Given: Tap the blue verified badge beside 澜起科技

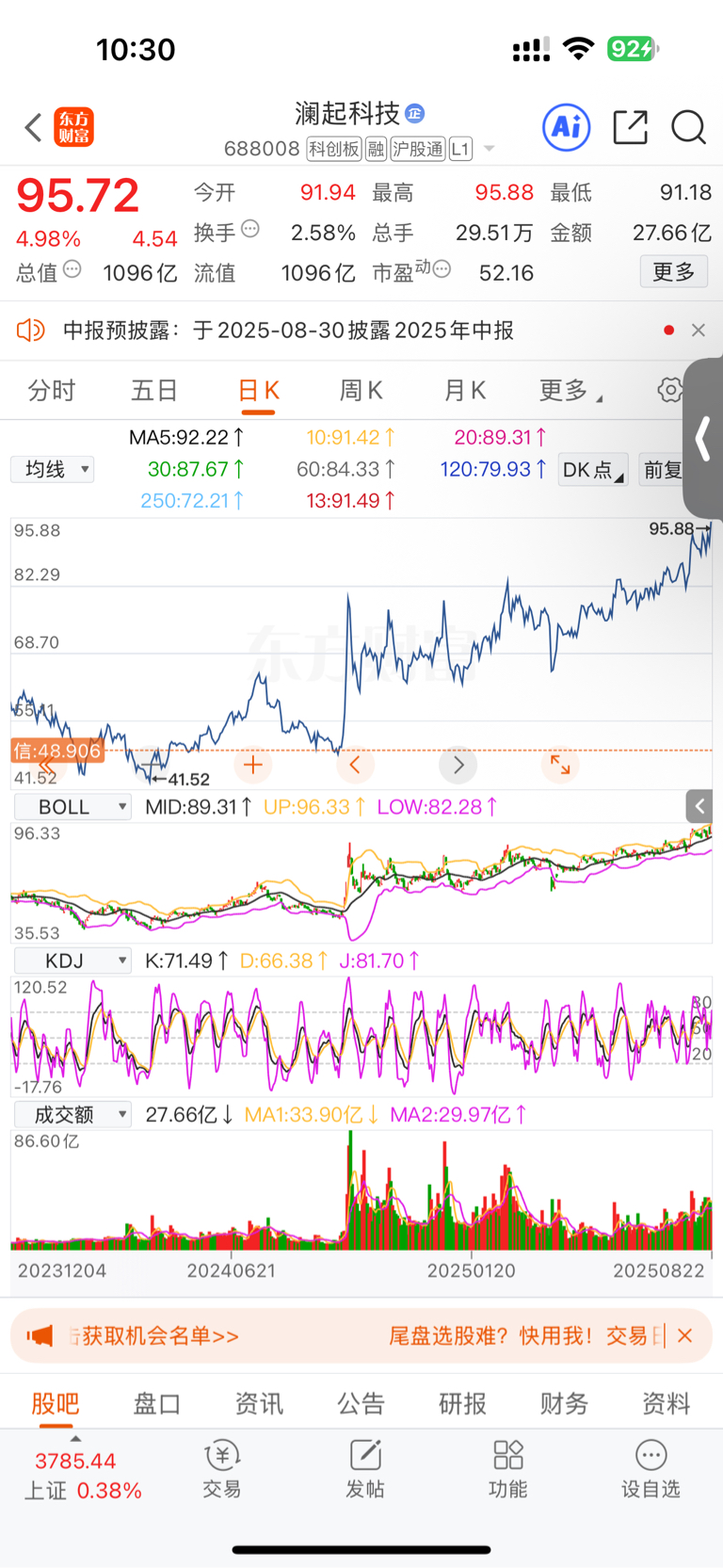Looking at the screenshot, I should pos(414,114).
